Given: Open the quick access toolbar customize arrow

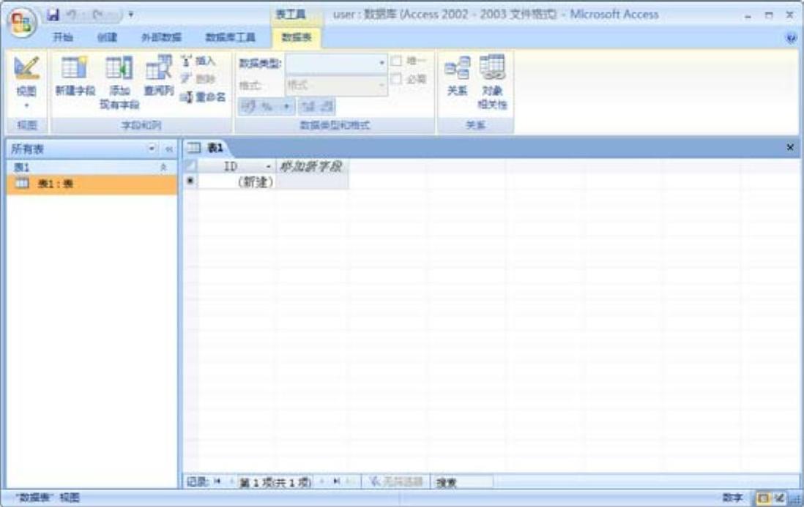Looking at the screenshot, I should (x=131, y=15).
